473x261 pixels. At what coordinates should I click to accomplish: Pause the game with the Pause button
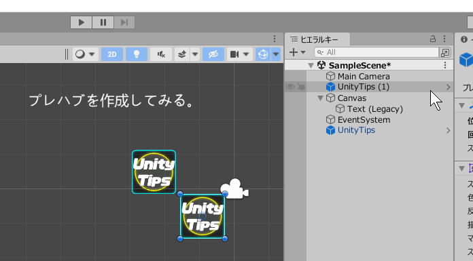[103, 22]
